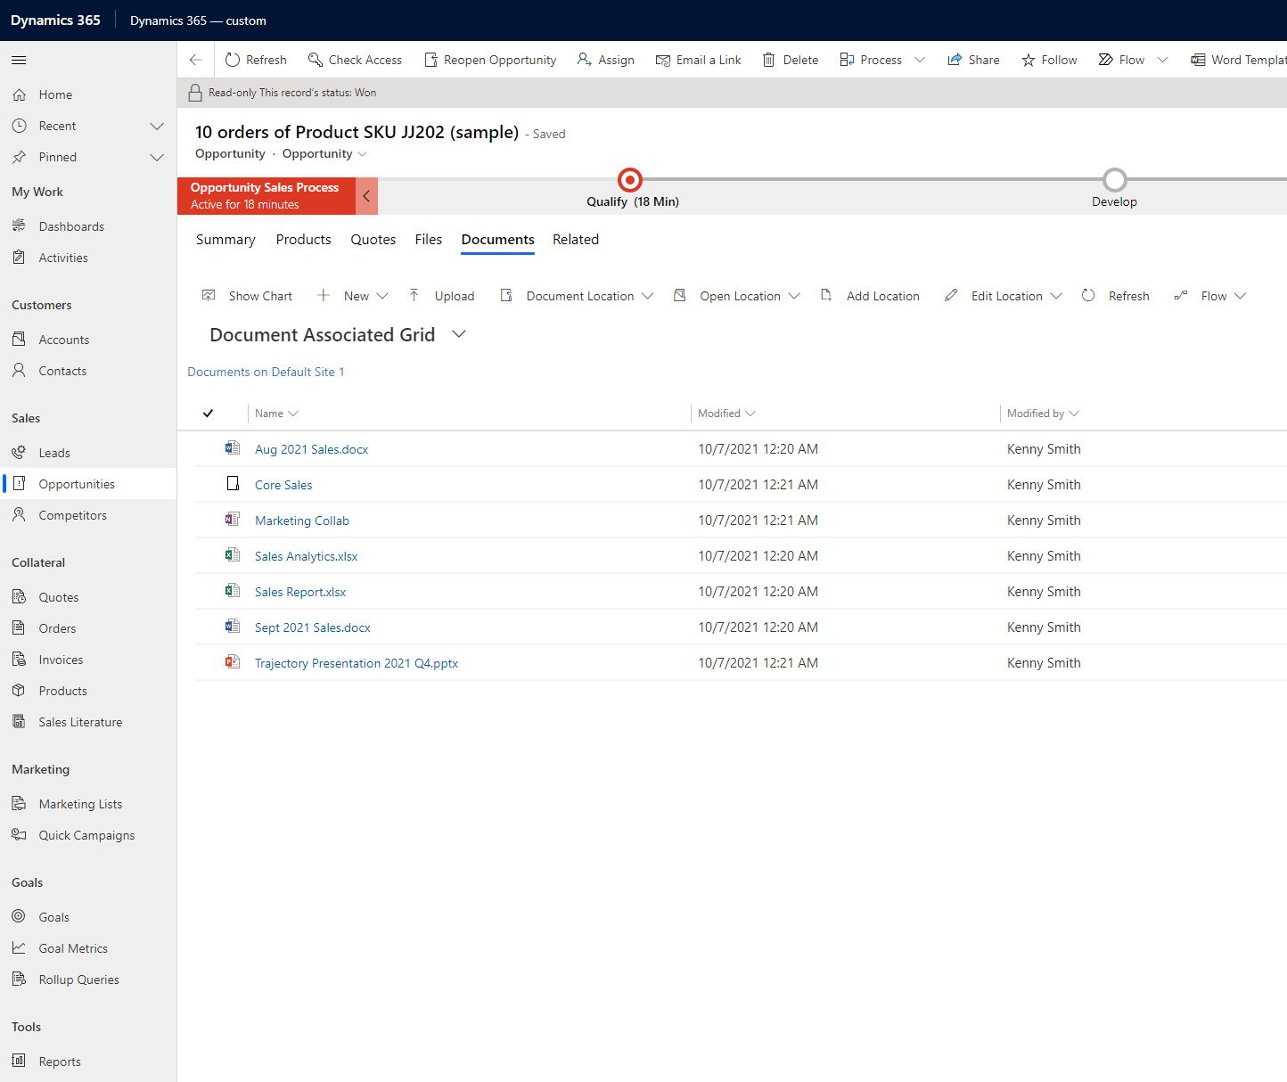Click Show Chart in grid toolbar
Screen dimensions: 1287x1082
tap(248, 296)
